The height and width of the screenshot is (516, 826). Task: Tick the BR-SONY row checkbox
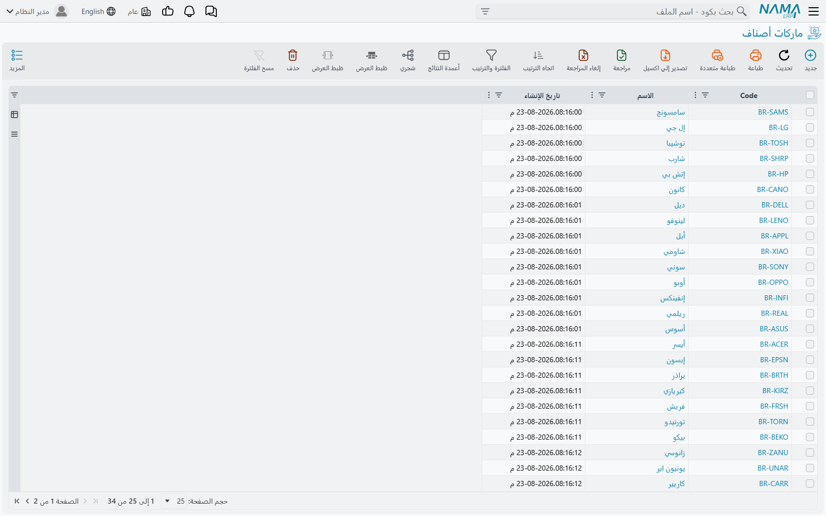pyautogui.click(x=810, y=267)
